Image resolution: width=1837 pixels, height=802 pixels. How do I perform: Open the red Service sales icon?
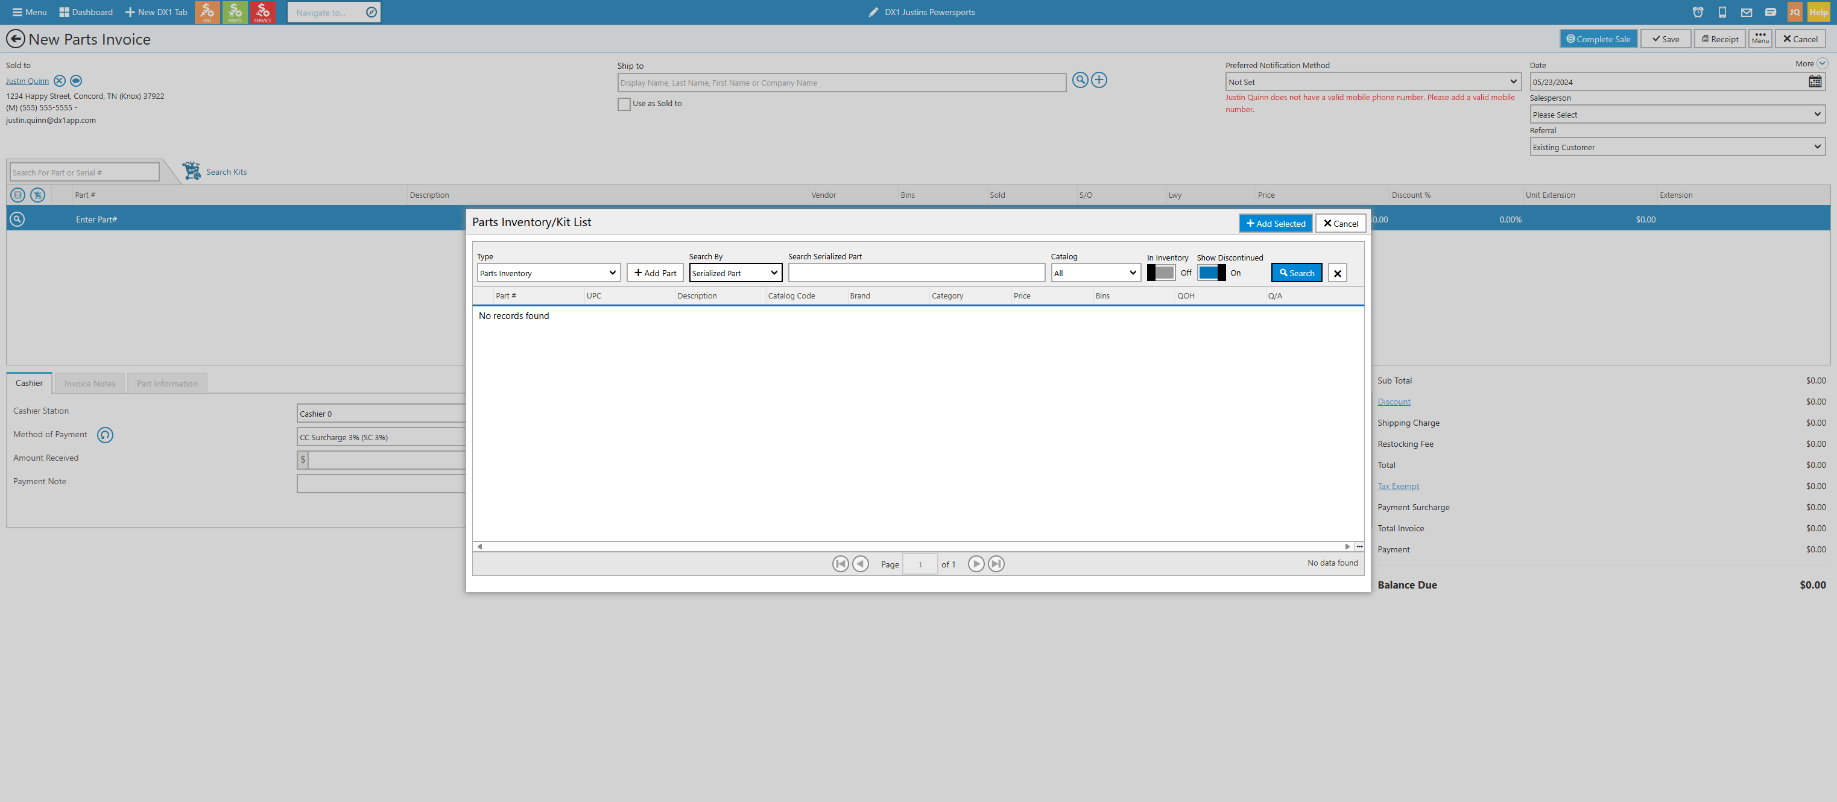pos(262,12)
